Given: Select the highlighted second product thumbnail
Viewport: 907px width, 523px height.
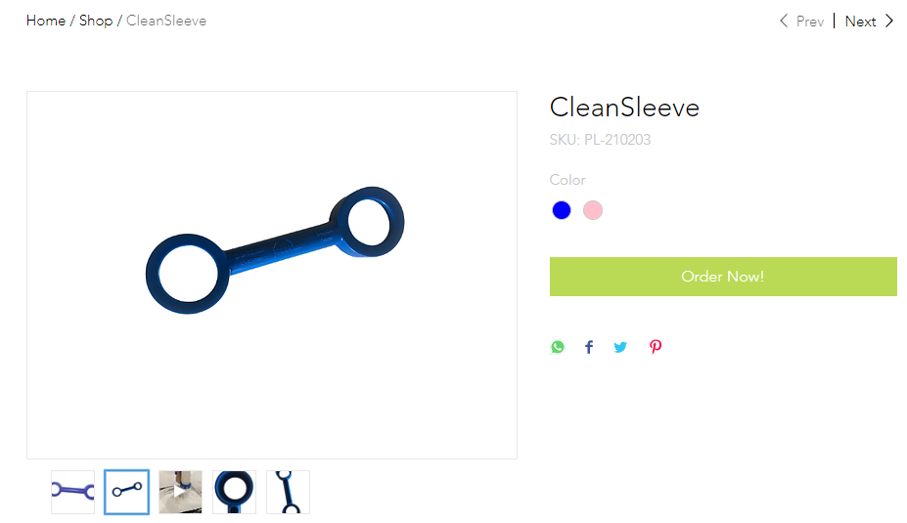Looking at the screenshot, I should click(126, 492).
